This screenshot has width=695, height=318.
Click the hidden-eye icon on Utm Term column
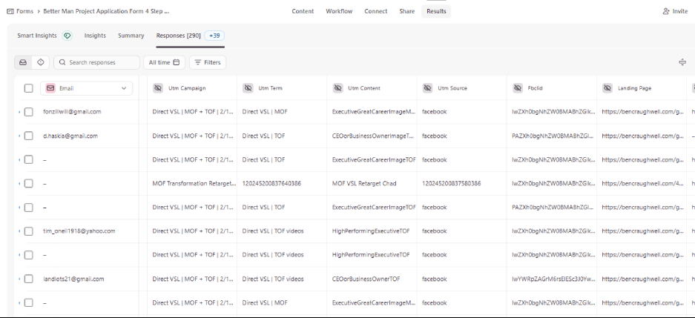pos(248,88)
